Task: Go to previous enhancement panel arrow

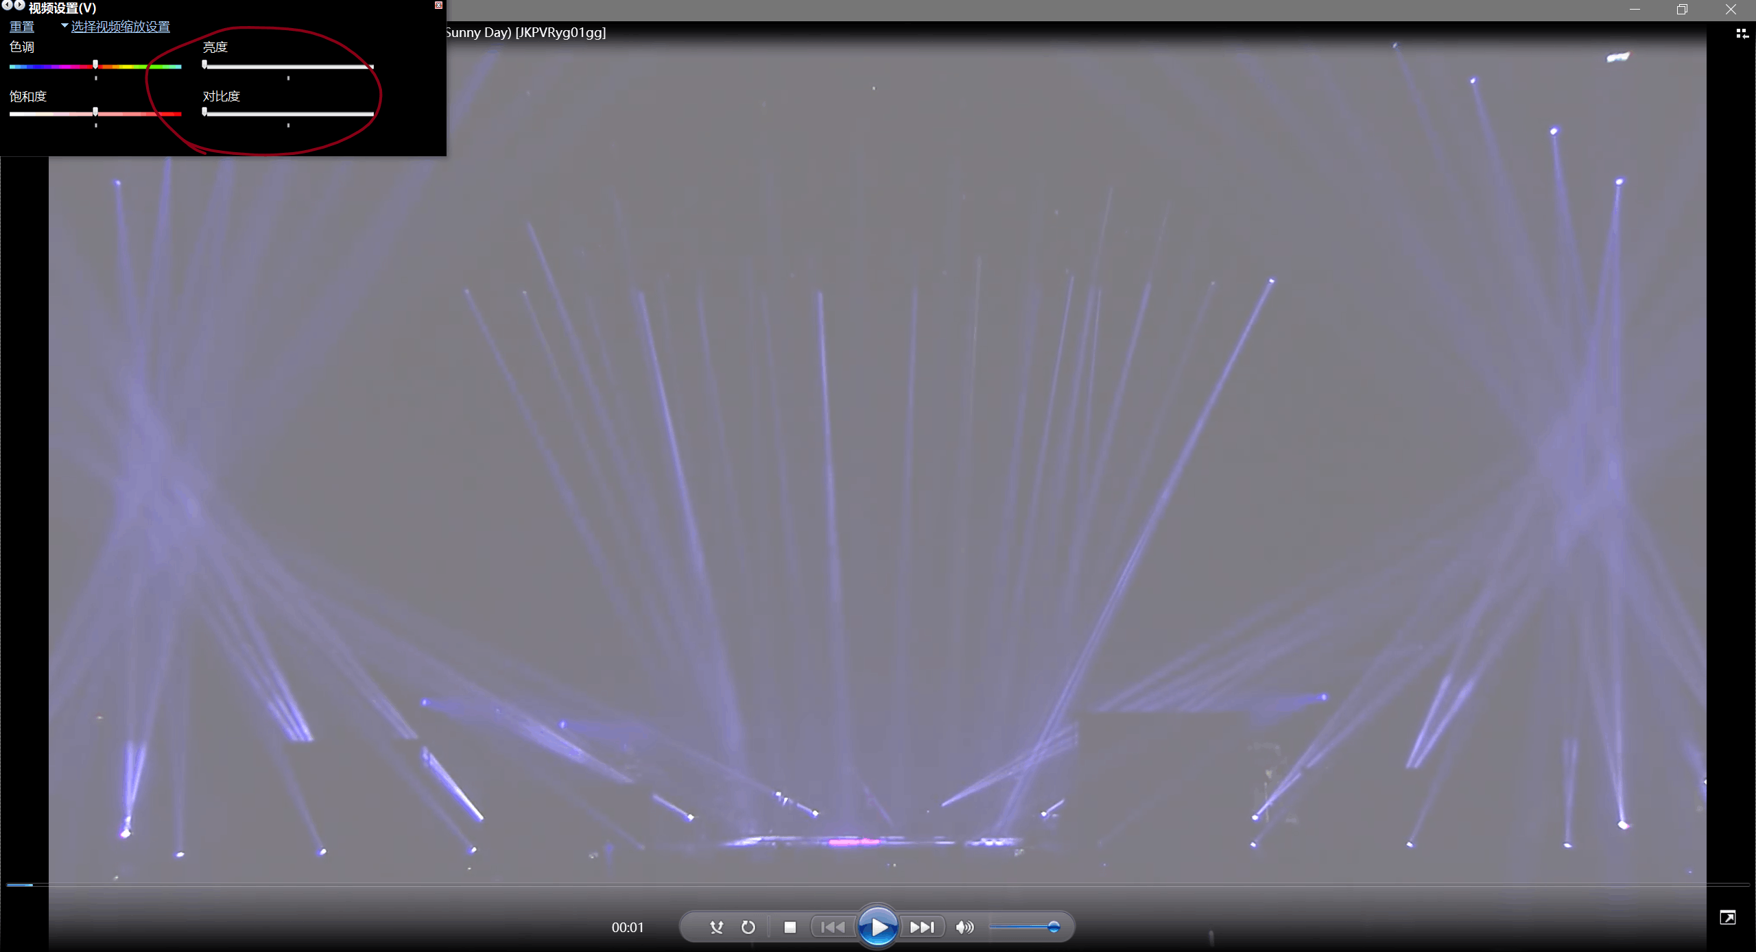Action: point(7,5)
